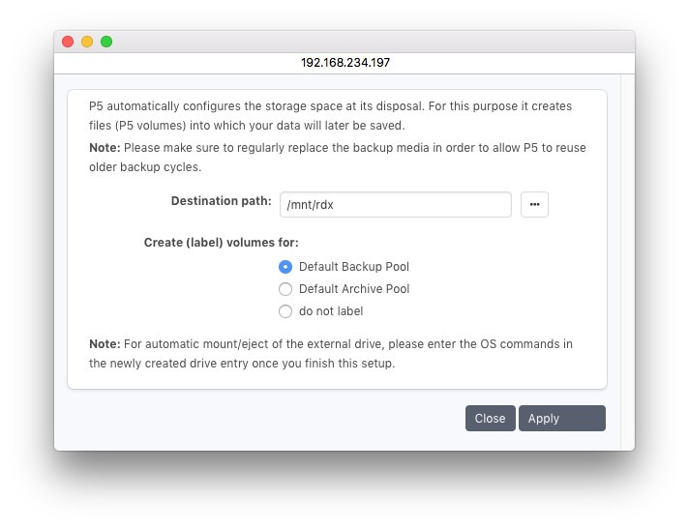Click the empty gray window title bar

368,42
